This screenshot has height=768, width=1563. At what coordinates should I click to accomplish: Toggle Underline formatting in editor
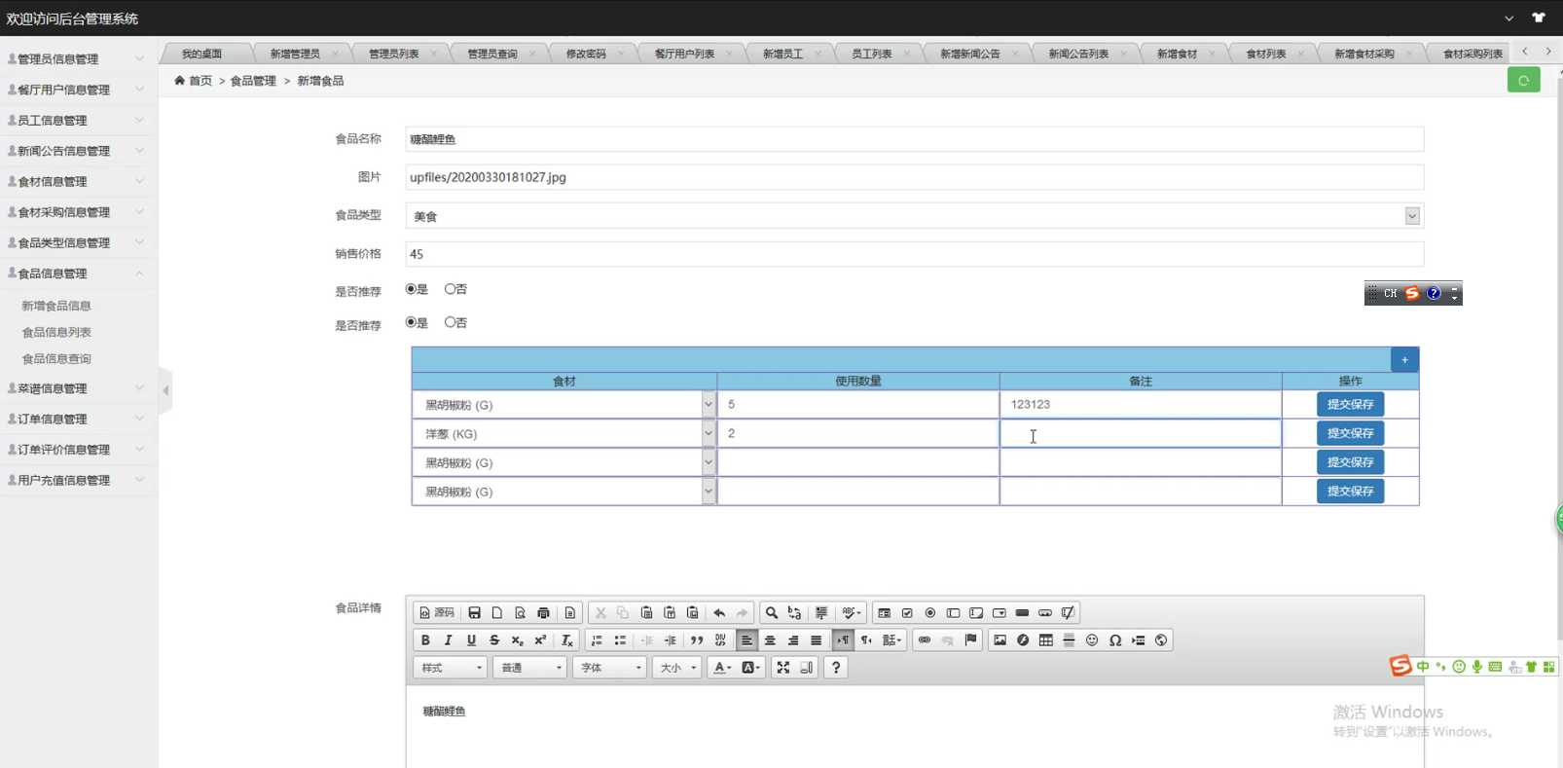coord(471,640)
